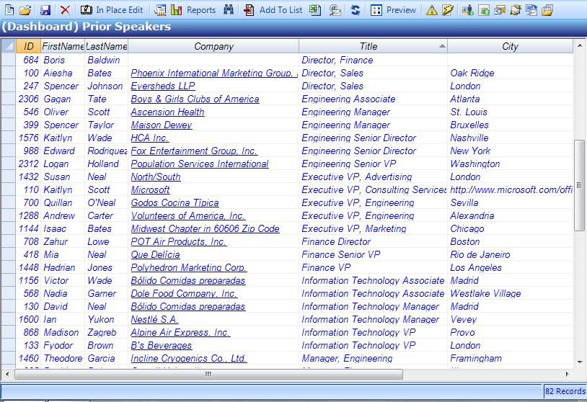587x402 pixels.
Task: Click the vertical scrollbar up arrow
Action: 580,46
